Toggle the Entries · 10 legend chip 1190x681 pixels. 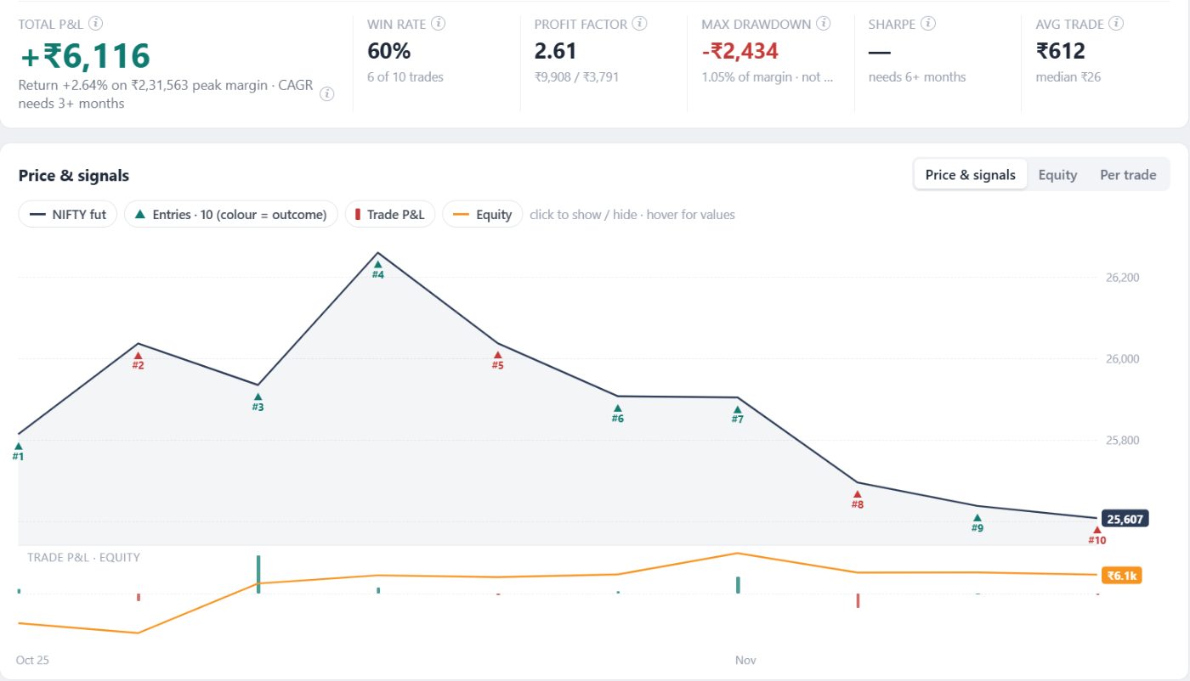click(x=231, y=215)
